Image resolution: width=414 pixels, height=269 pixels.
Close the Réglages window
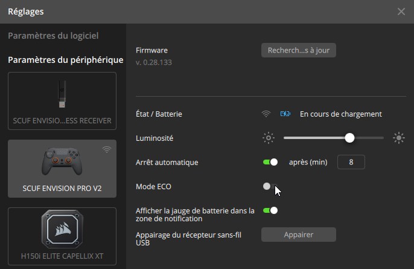coord(401,11)
